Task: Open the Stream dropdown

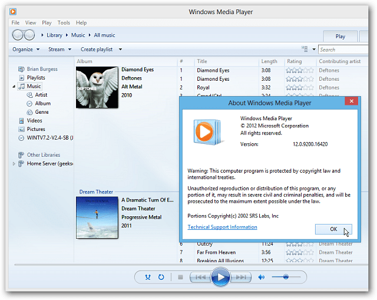Action: (59, 50)
